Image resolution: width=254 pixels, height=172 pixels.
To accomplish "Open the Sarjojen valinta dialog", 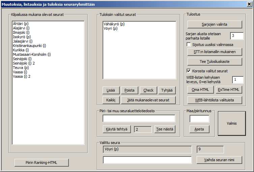I will pyautogui.click(x=215, y=25).
